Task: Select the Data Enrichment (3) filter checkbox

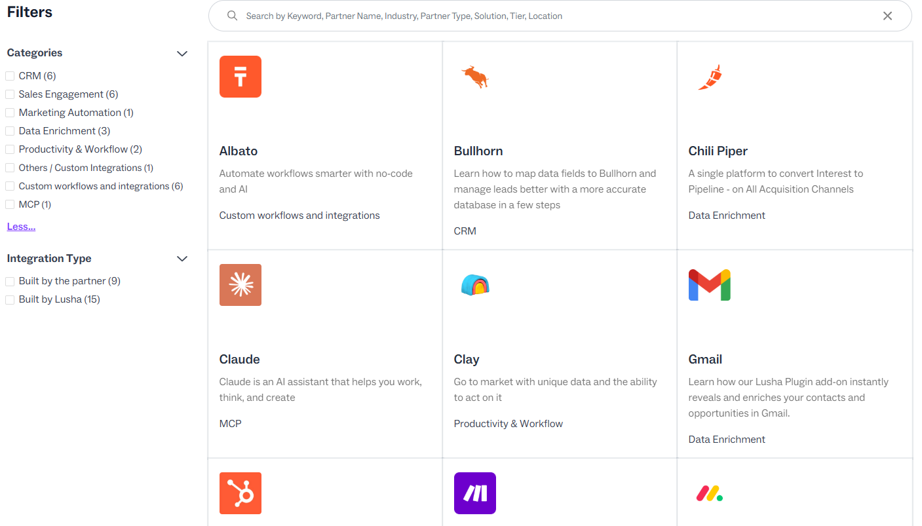Action: coord(10,131)
